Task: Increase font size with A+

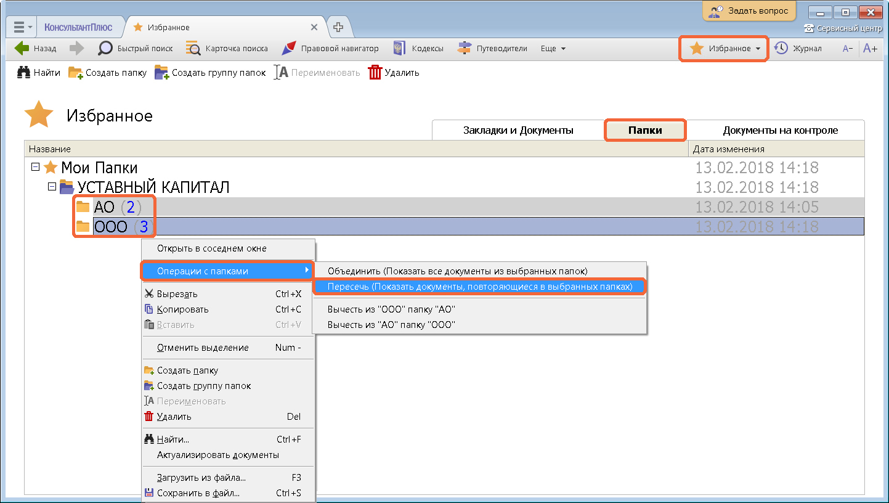Action: (870, 48)
